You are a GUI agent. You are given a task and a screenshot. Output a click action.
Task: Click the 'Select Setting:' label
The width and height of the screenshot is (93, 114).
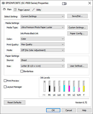point(11,16)
